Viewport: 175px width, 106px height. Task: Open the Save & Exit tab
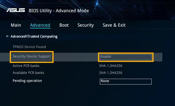114,25
